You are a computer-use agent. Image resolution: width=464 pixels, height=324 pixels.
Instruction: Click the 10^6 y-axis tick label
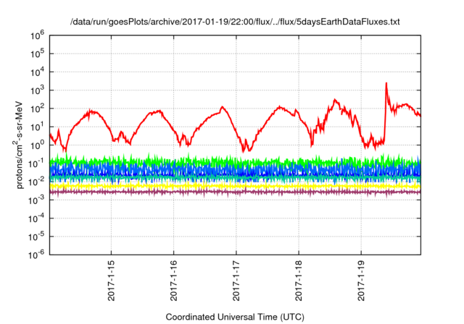(x=37, y=35)
